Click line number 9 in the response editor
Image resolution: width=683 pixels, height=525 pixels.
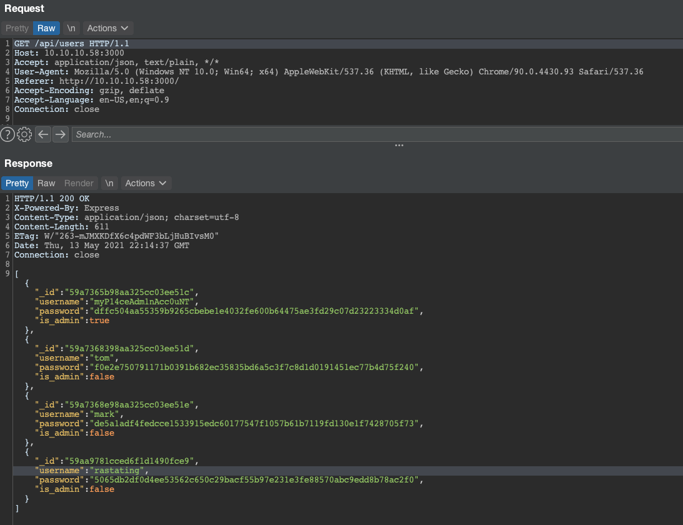(x=6, y=273)
